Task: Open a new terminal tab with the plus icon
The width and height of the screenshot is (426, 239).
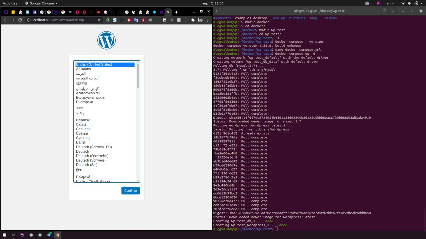Action: (218, 11)
